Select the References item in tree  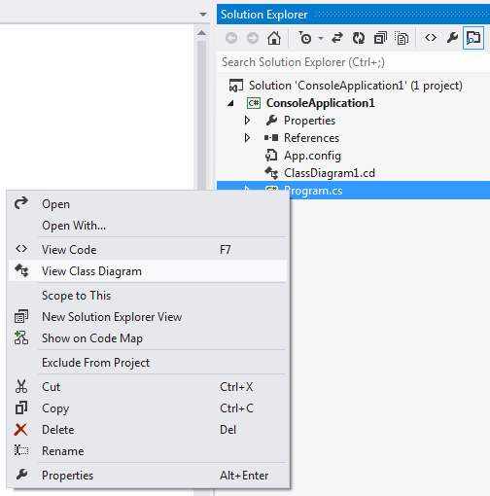[x=311, y=138]
